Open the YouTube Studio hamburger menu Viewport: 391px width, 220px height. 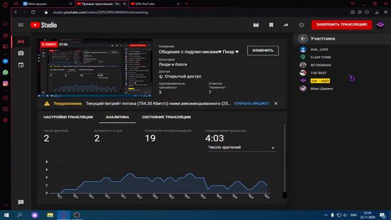click(x=21, y=25)
